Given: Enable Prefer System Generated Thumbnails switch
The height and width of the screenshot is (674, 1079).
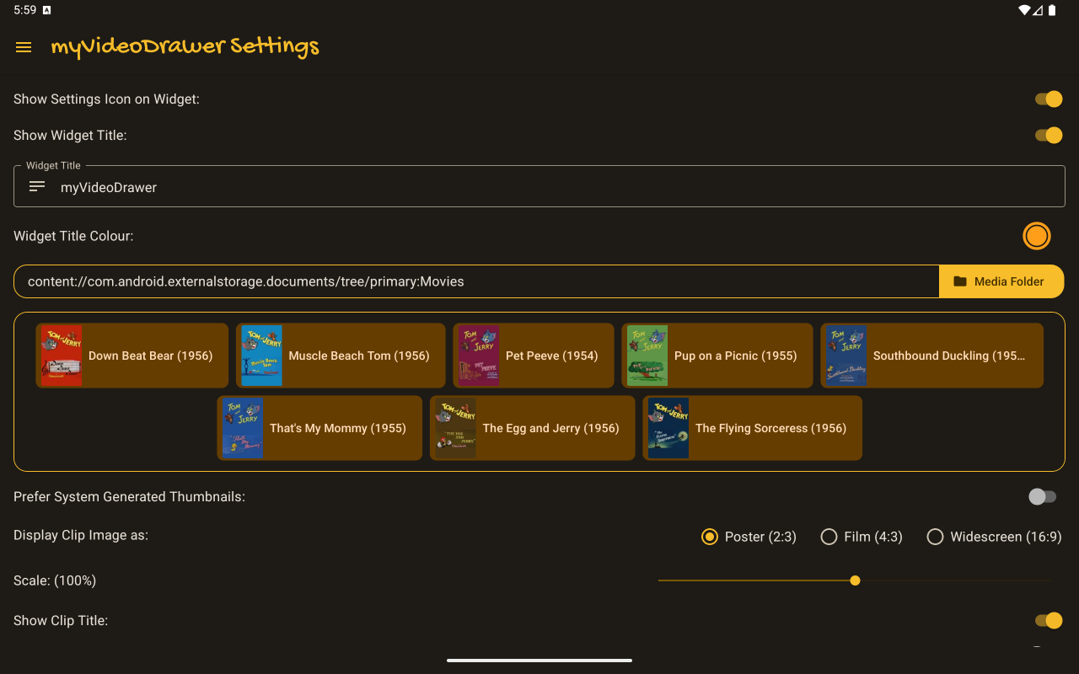Looking at the screenshot, I should (x=1042, y=497).
